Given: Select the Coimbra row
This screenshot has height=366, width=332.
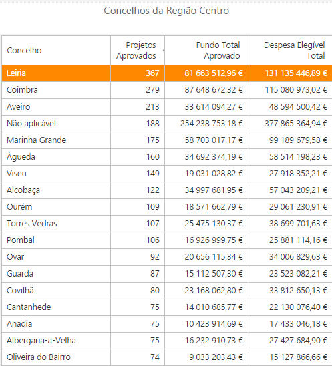Looking at the screenshot, I should pos(167,90).
